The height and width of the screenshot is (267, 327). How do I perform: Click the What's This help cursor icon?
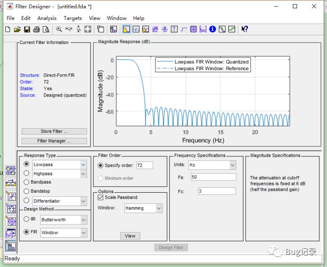coord(245,29)
